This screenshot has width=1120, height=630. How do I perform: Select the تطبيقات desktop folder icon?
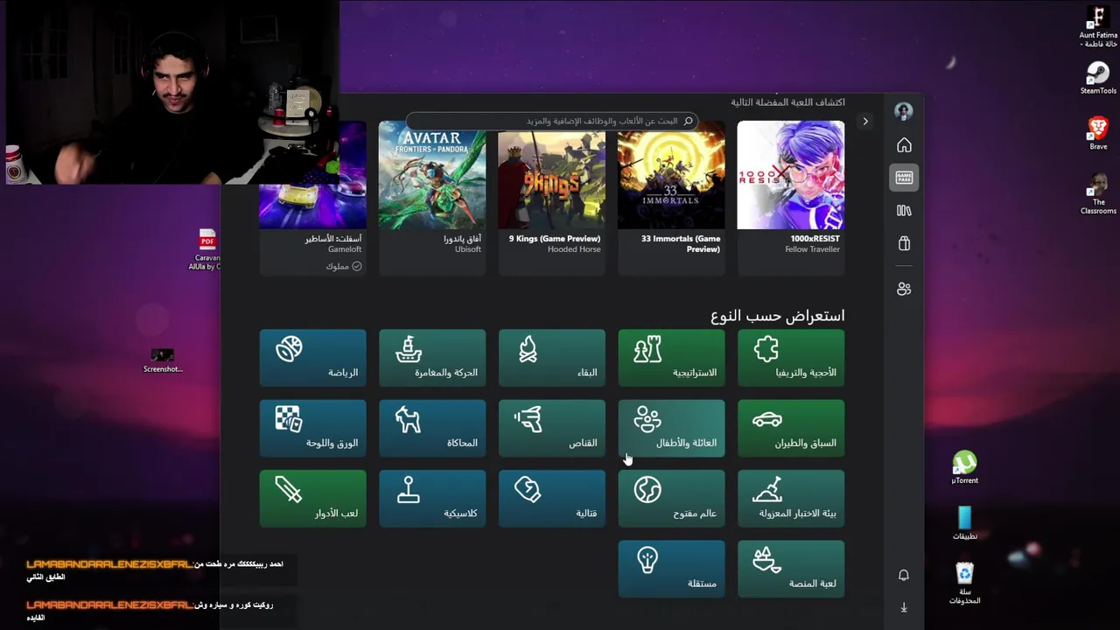(x=964, y=523)
